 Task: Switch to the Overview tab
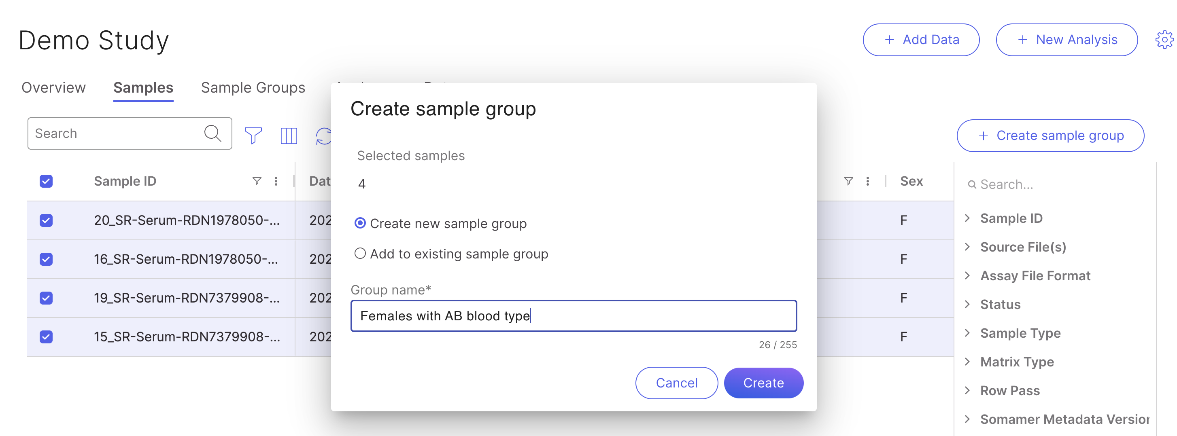click(53, 88)
